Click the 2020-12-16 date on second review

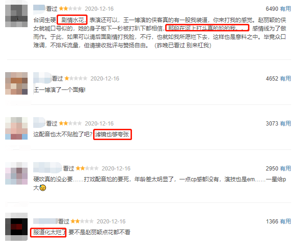(105, 79)
